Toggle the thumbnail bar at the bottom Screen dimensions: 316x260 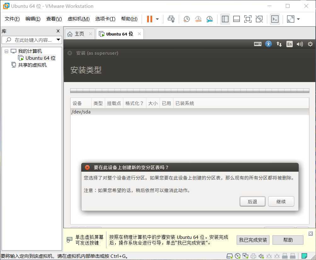(x=236, y=19)
